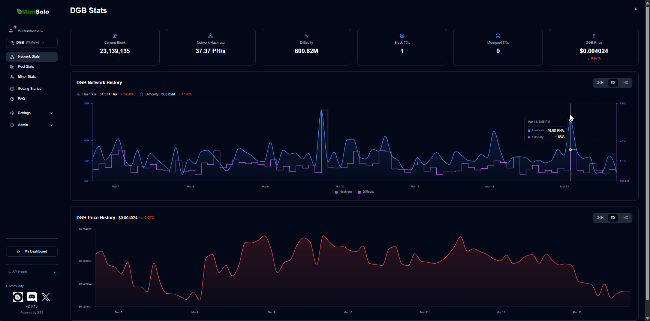Click the purple Difficulty legend dot
Image resolution: width=650 pixels, height=321 pixels.
pyautogui.click(x=359, y=192)
